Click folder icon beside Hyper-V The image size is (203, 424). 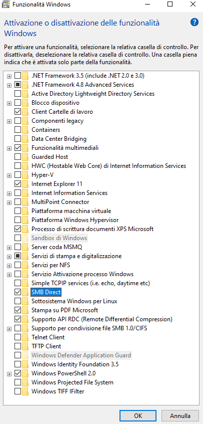pos(25,175)
